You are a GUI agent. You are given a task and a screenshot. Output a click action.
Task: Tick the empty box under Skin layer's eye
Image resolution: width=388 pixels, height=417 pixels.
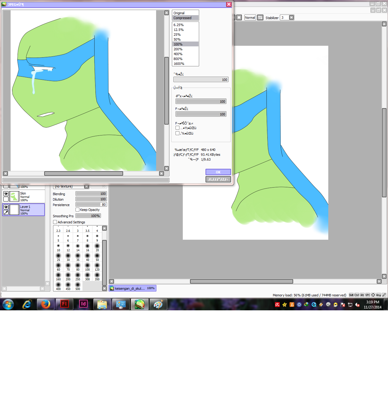coord(6,199)
